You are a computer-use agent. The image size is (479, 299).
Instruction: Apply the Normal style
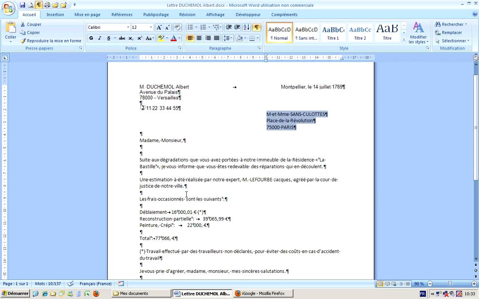[x=279, y=32]
